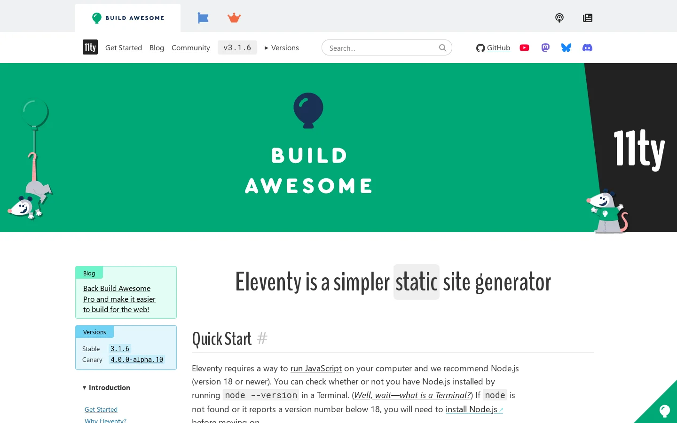Viewport: 677px width, 423px height.
Task: Click the search magnifier icon
Action: point(442,47)
